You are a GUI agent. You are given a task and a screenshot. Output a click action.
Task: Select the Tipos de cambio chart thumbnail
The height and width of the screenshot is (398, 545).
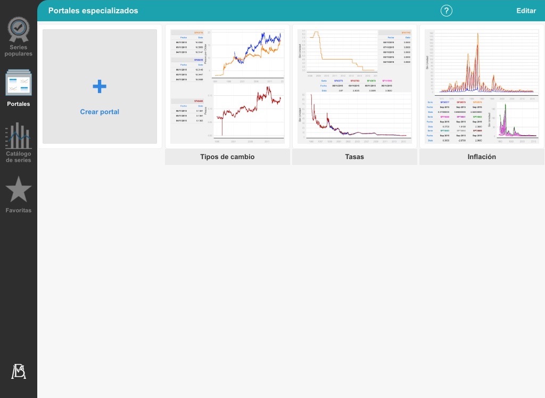point(227,87)
